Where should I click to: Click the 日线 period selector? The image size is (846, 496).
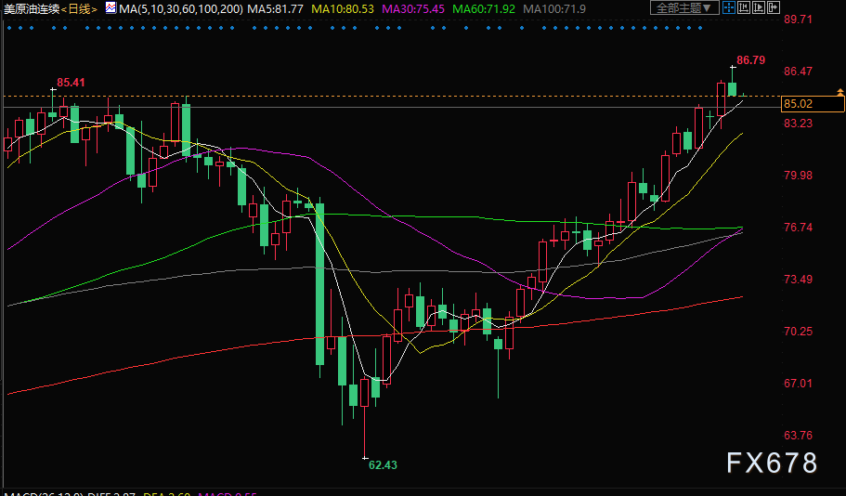click(79, 8)
